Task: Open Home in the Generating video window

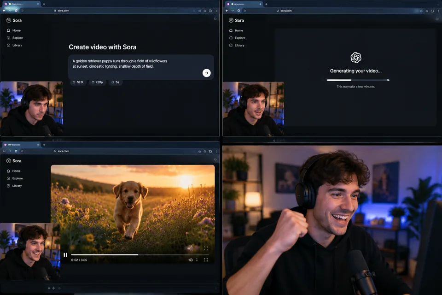Action: [x=236, y=30]
